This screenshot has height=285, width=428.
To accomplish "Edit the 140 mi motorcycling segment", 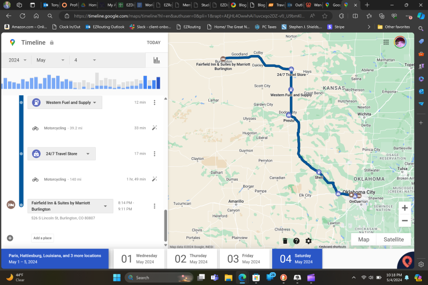I will [154, 179].
